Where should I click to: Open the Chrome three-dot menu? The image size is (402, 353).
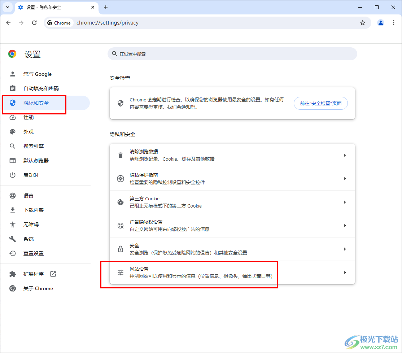(394, 23)
